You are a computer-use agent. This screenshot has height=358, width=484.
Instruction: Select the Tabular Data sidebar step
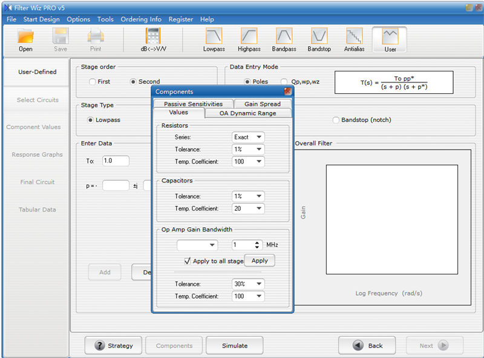[37, 210]
